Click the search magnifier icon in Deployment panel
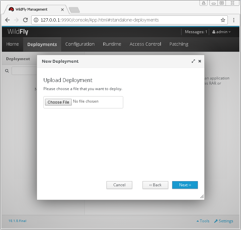This screenshot has width=241, height=230. coord(7,71)
